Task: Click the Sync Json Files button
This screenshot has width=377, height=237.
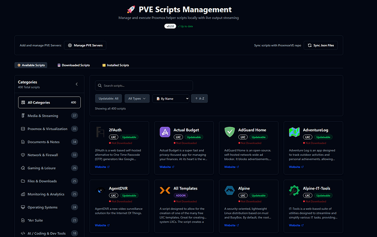Action: tap(320, 45)
